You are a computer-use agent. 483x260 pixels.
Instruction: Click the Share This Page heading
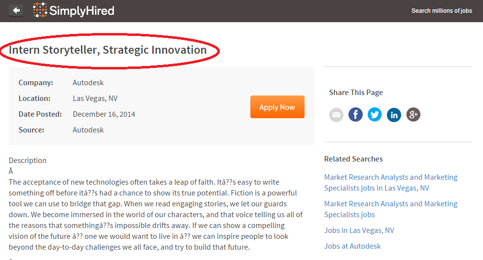(356, 92)
